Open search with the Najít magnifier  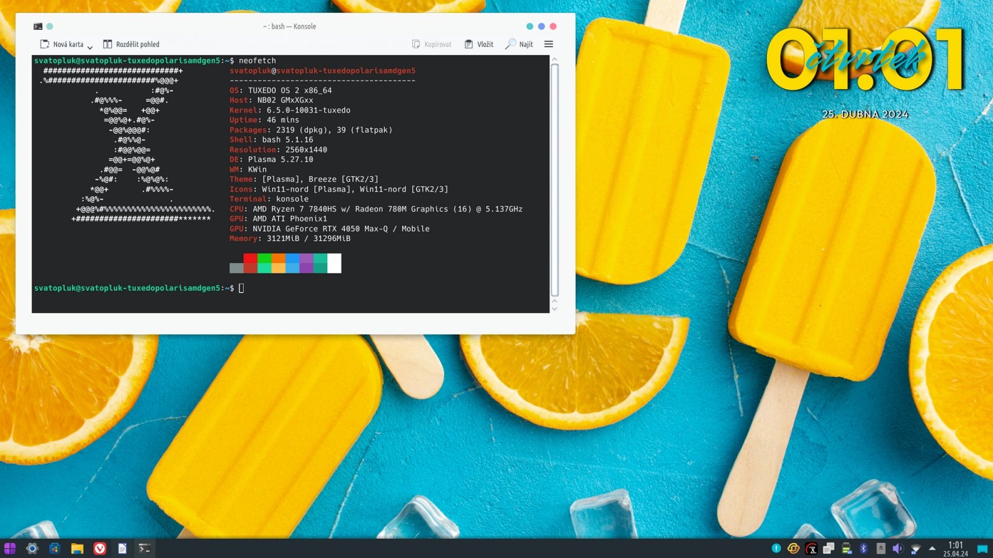click(x=519, y=45)
